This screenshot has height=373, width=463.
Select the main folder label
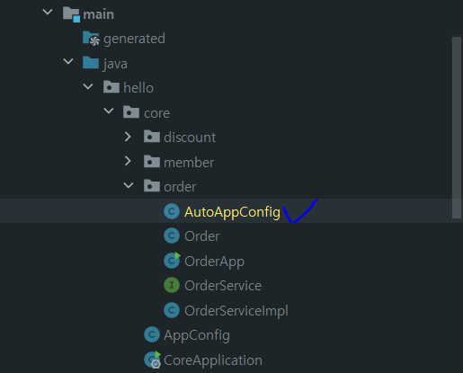click(x=98, y=14)
